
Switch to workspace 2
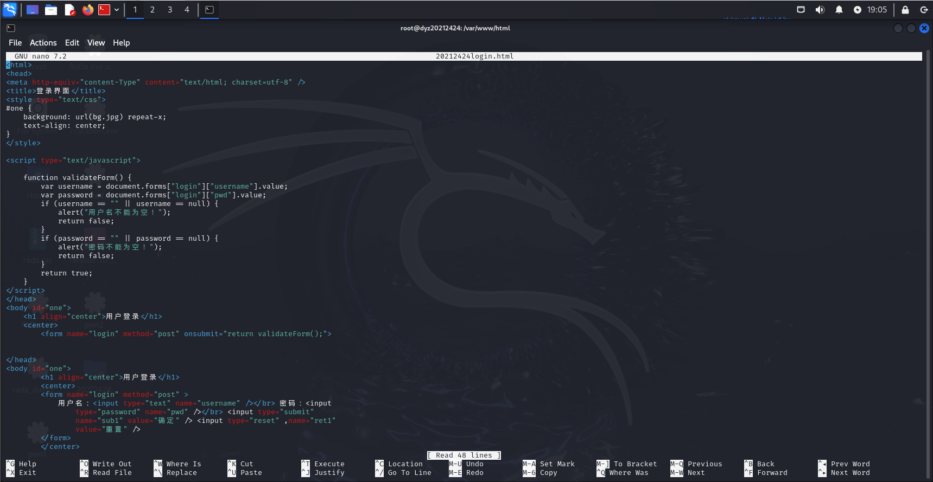point(153,10)
